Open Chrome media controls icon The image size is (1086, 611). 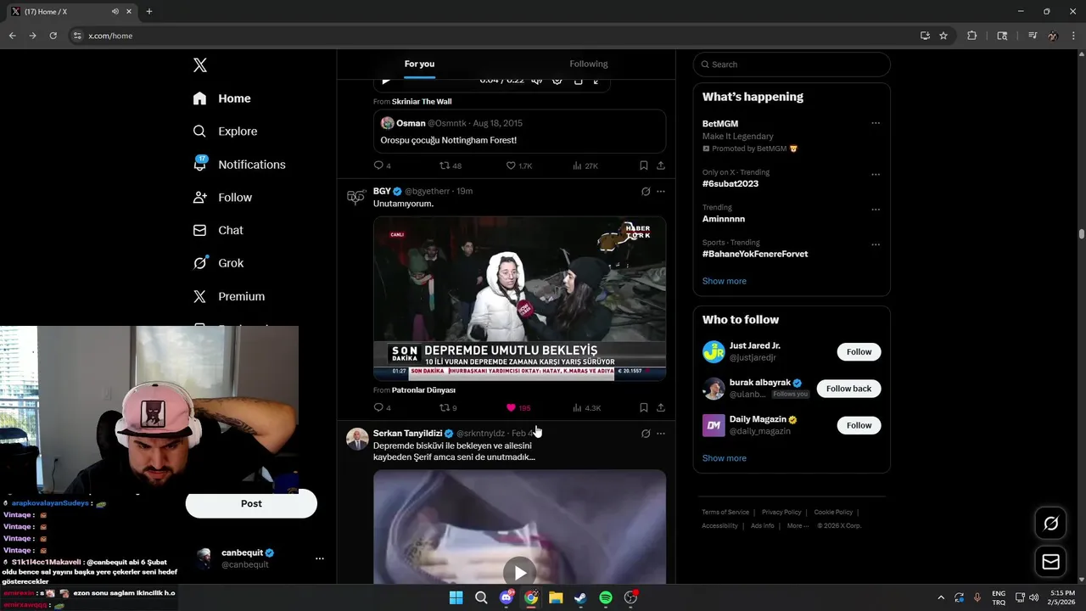pyautogui.click(x=1033, y=36)
